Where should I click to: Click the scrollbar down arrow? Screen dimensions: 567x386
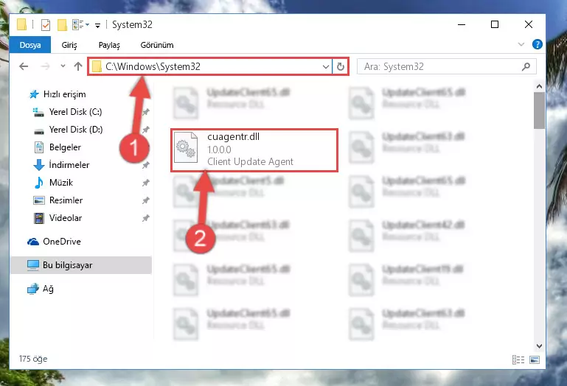click(539, 346)
